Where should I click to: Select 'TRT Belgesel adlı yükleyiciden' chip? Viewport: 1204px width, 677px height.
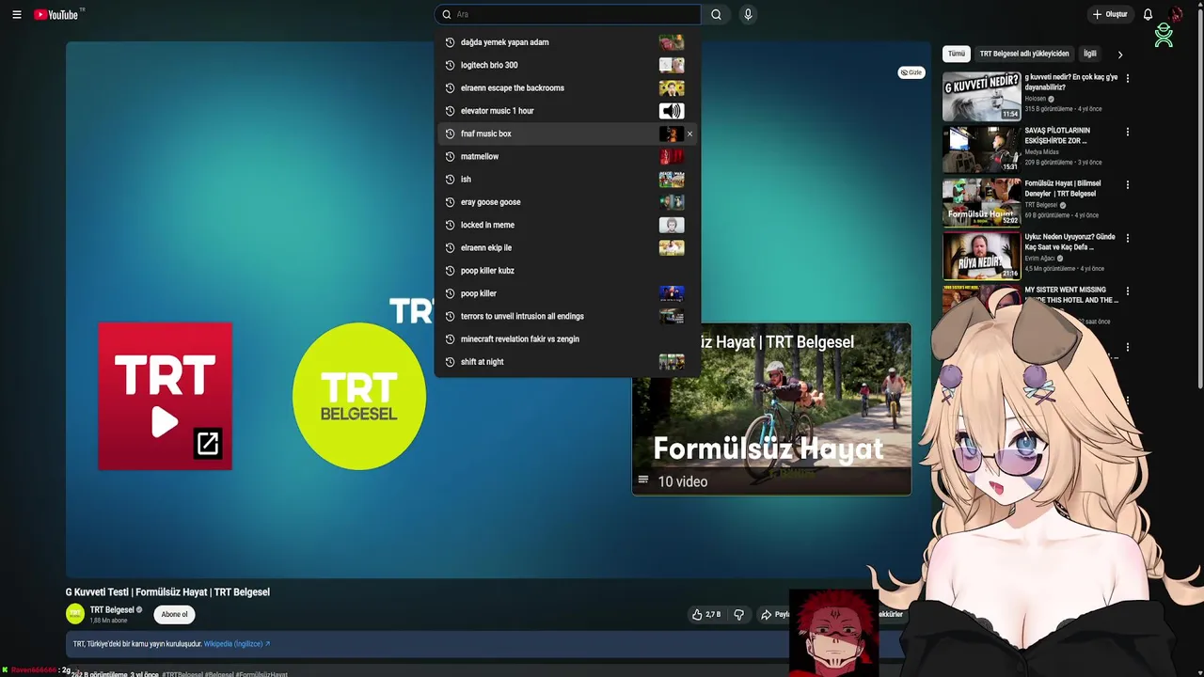pos(1024,54)
